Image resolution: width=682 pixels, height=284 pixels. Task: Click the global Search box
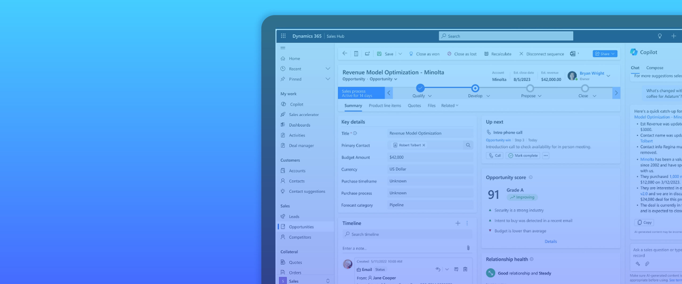pos(506,36)
